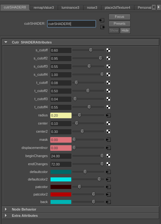Click the t_cutoff2 value field 0.50
Viewport: 161px width, 224px height.
click(61, 91)
